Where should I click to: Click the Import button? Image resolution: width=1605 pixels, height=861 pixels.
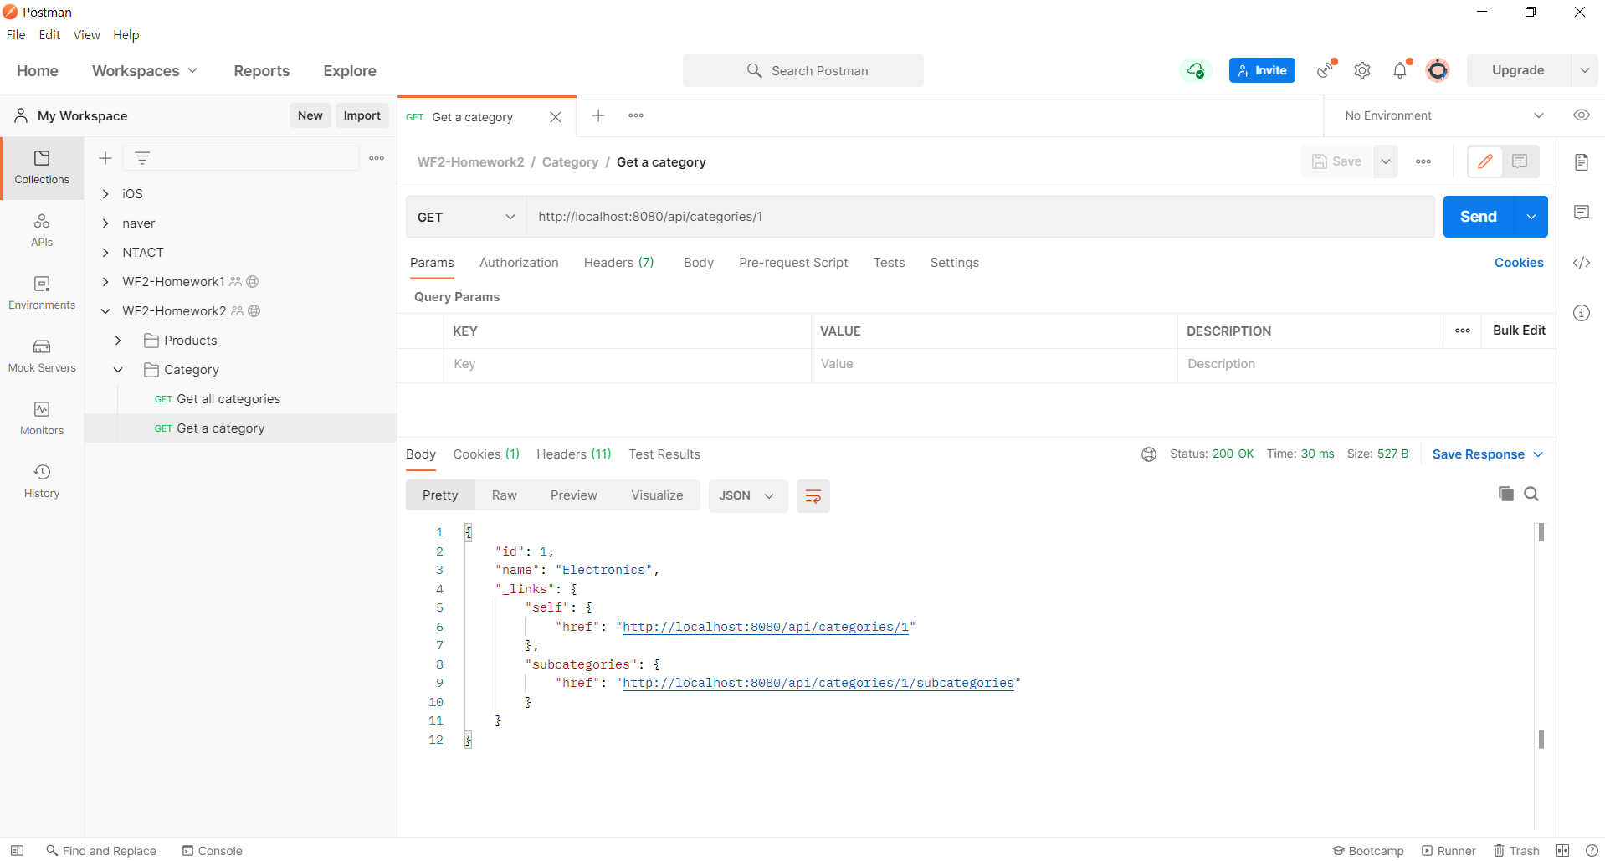pyautogui.click(x=362, y=115)
